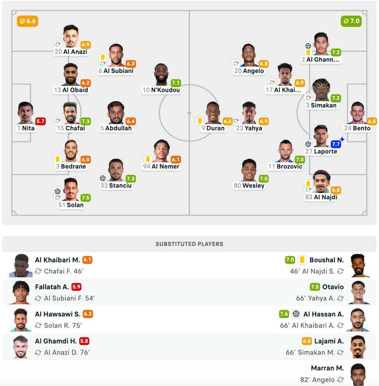Click the yellow card icon beside Bedrane

click(x=58, y=159)
